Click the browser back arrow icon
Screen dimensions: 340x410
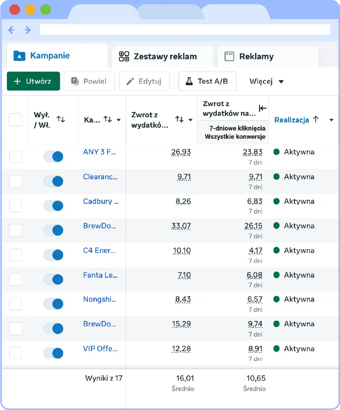coord(11,30)
